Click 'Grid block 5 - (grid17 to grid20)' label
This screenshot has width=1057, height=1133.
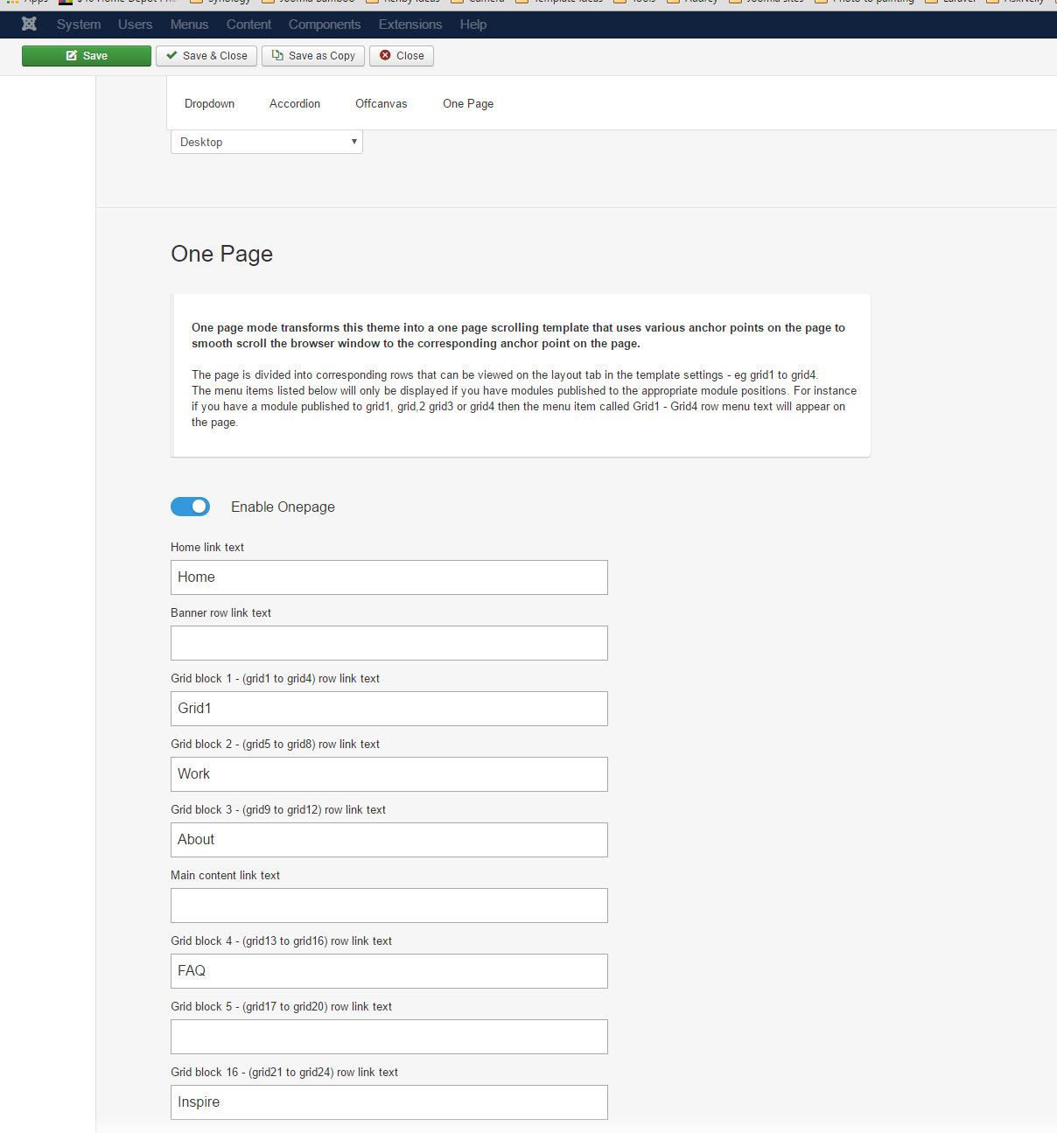click(x=282, y=1006)
